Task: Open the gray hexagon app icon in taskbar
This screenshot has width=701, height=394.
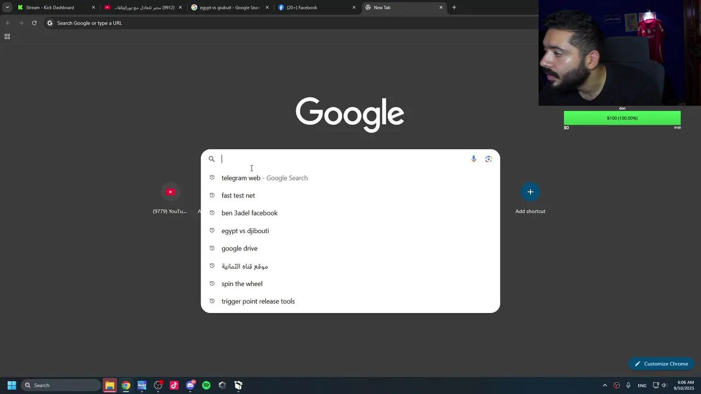Action: tap(222, 385)
